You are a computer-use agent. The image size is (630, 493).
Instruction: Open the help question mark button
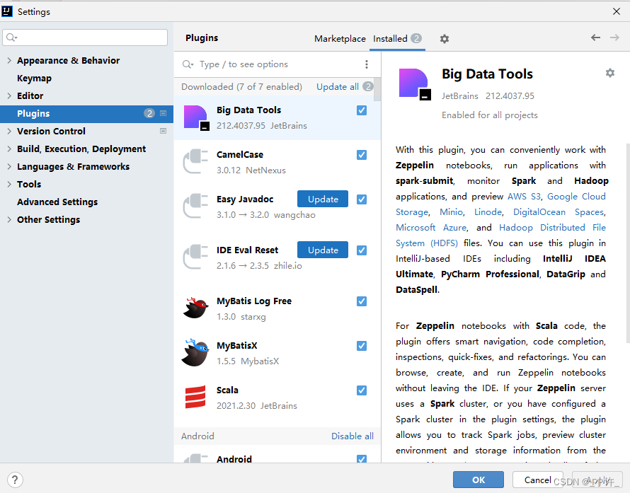(15, 480)
